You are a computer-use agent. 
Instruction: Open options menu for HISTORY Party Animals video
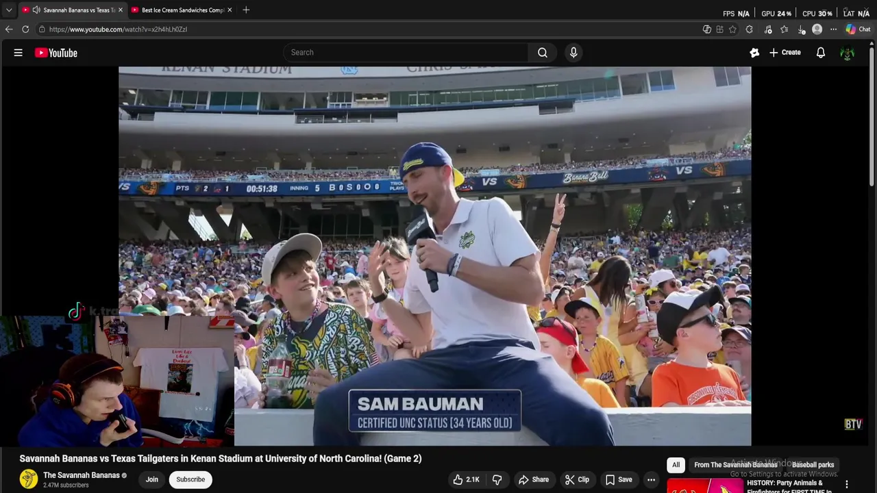[847, 485]
